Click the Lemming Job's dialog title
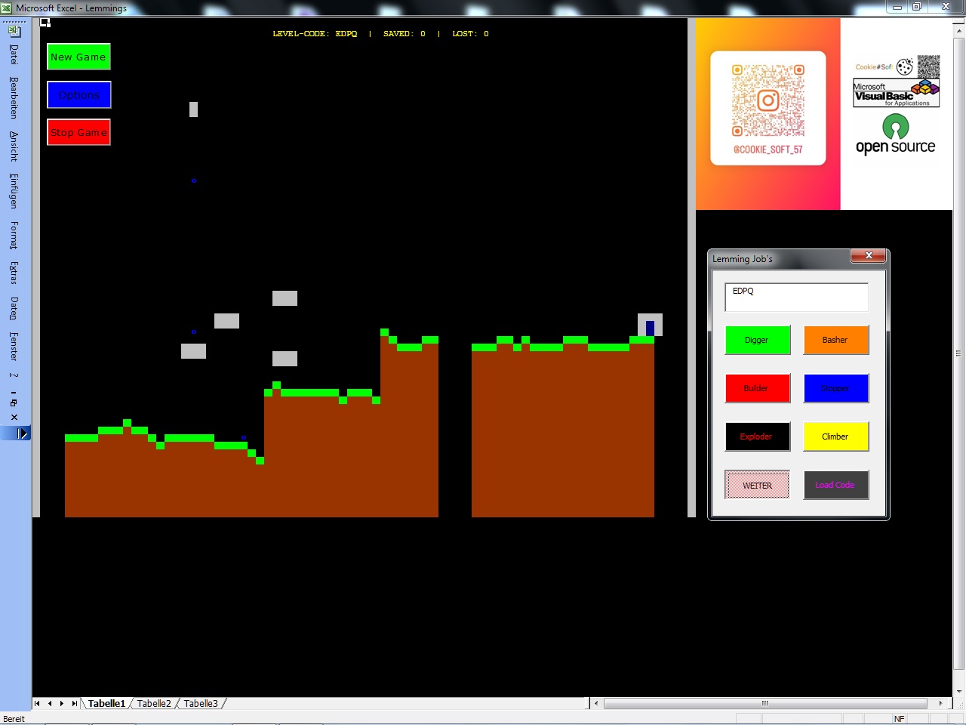Viewport: 966px width, 725px height. 743,259
